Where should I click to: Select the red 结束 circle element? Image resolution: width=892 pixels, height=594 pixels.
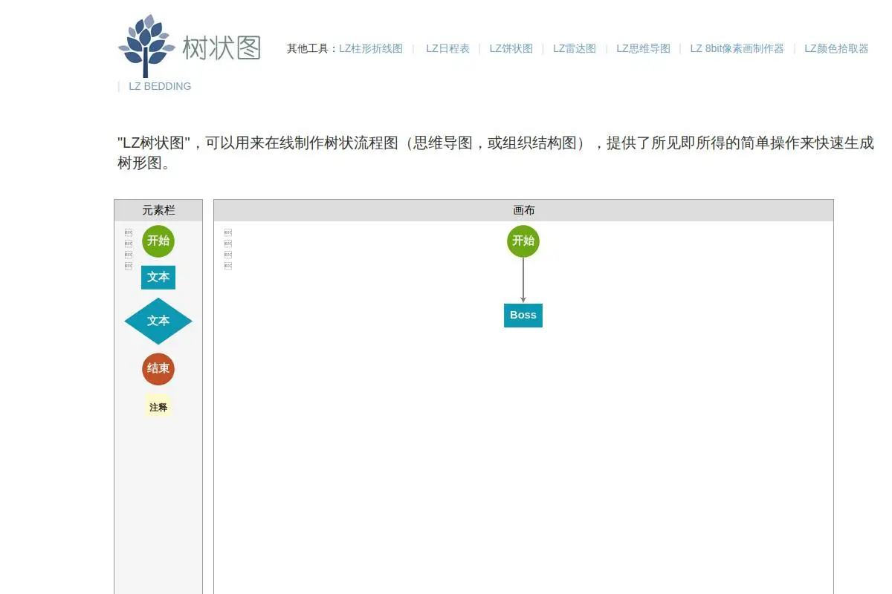click(x=158, y=369)
